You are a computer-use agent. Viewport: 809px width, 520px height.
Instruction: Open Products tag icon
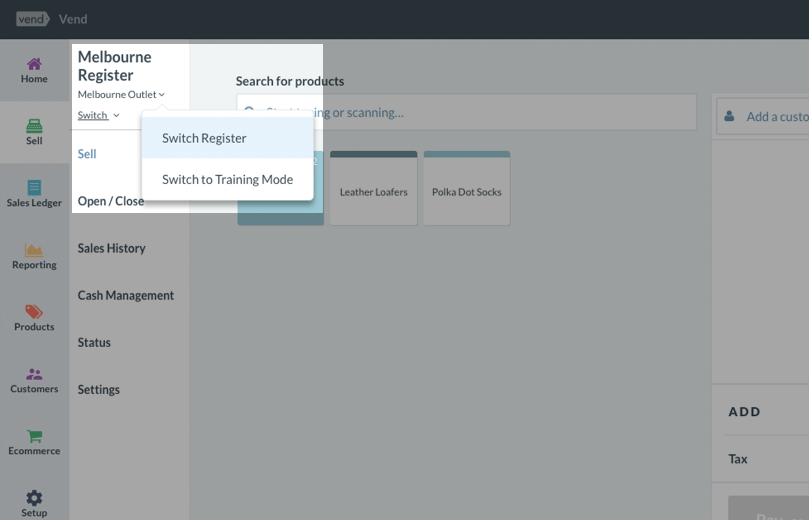[34, 312]
